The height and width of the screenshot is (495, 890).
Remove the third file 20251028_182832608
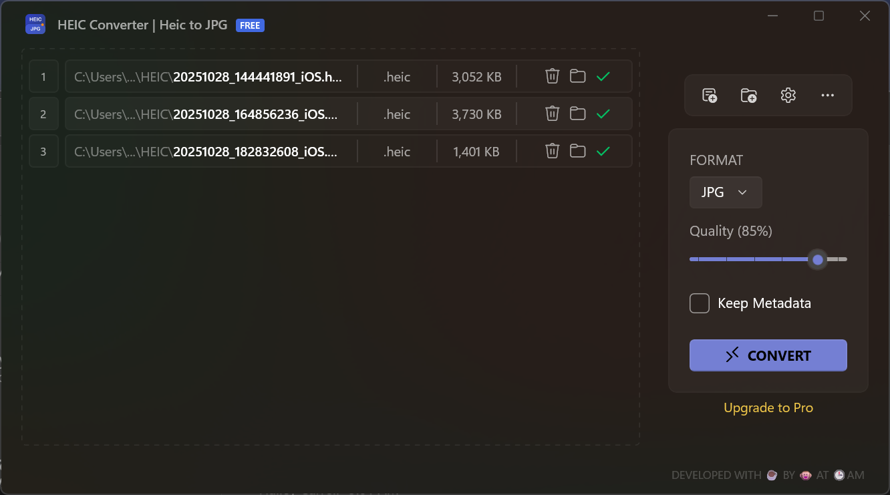click(x=552, y=152)
